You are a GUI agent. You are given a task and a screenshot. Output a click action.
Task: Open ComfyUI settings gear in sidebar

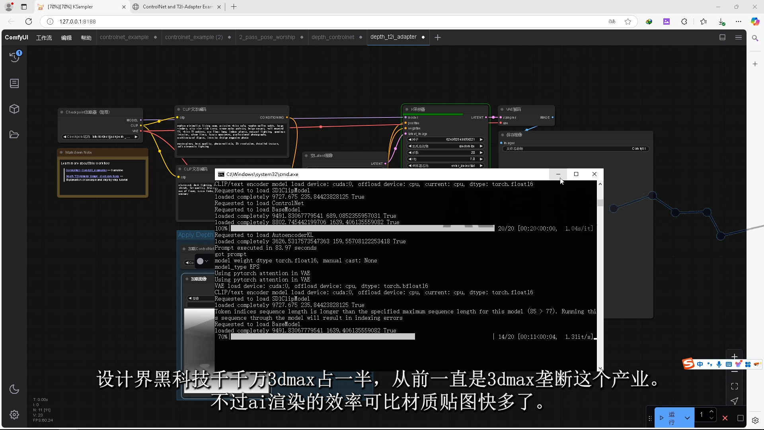coord(14,415)
